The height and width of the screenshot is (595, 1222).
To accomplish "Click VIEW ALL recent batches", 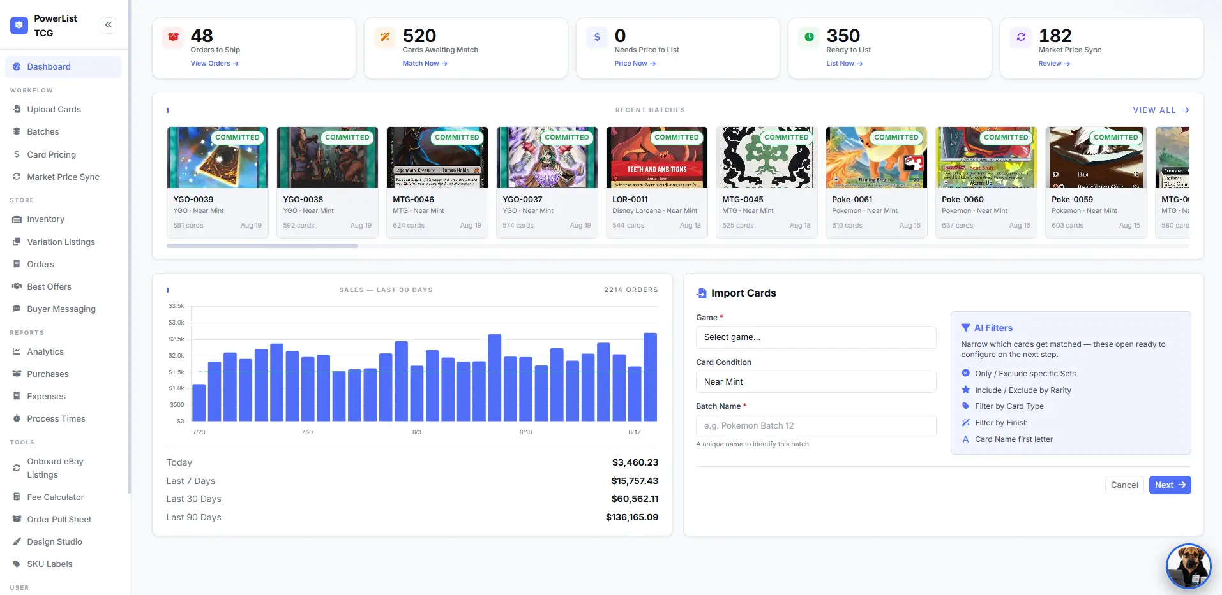I will (x=1161, y=110).
